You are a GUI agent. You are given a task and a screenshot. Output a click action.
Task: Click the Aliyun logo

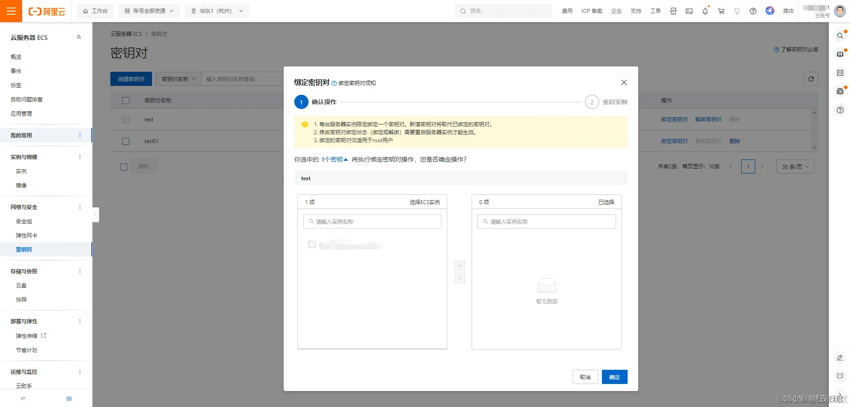coord(47,12)
